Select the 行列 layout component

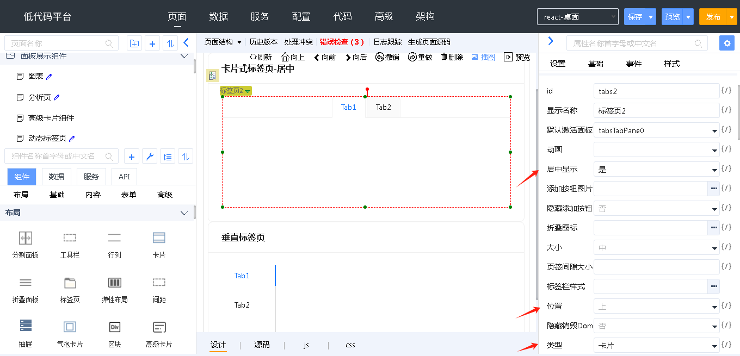point(114,245)
